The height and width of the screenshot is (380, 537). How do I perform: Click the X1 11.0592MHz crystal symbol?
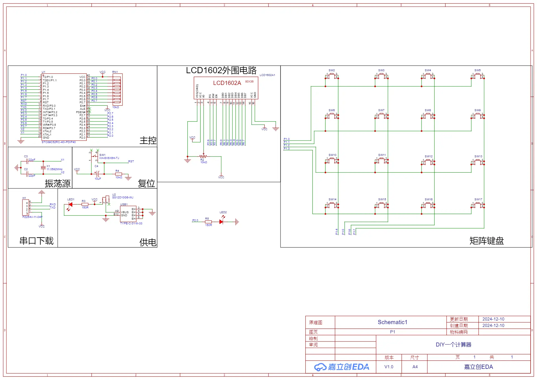(x=43, y=168)
